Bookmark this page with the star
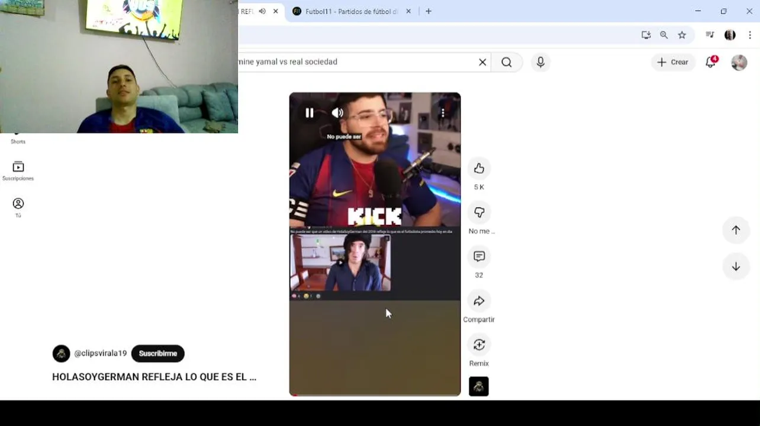 [x=682, y=35]
